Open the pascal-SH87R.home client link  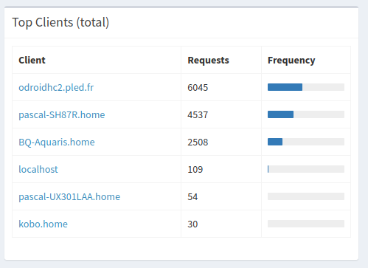pyautogui.click(x=62, y=114)
